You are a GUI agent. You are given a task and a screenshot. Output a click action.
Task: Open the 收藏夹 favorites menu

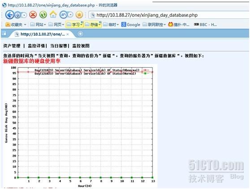click(x=16, y=25)
